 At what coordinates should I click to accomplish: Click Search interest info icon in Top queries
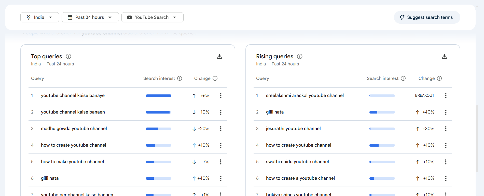pos(180,78)
